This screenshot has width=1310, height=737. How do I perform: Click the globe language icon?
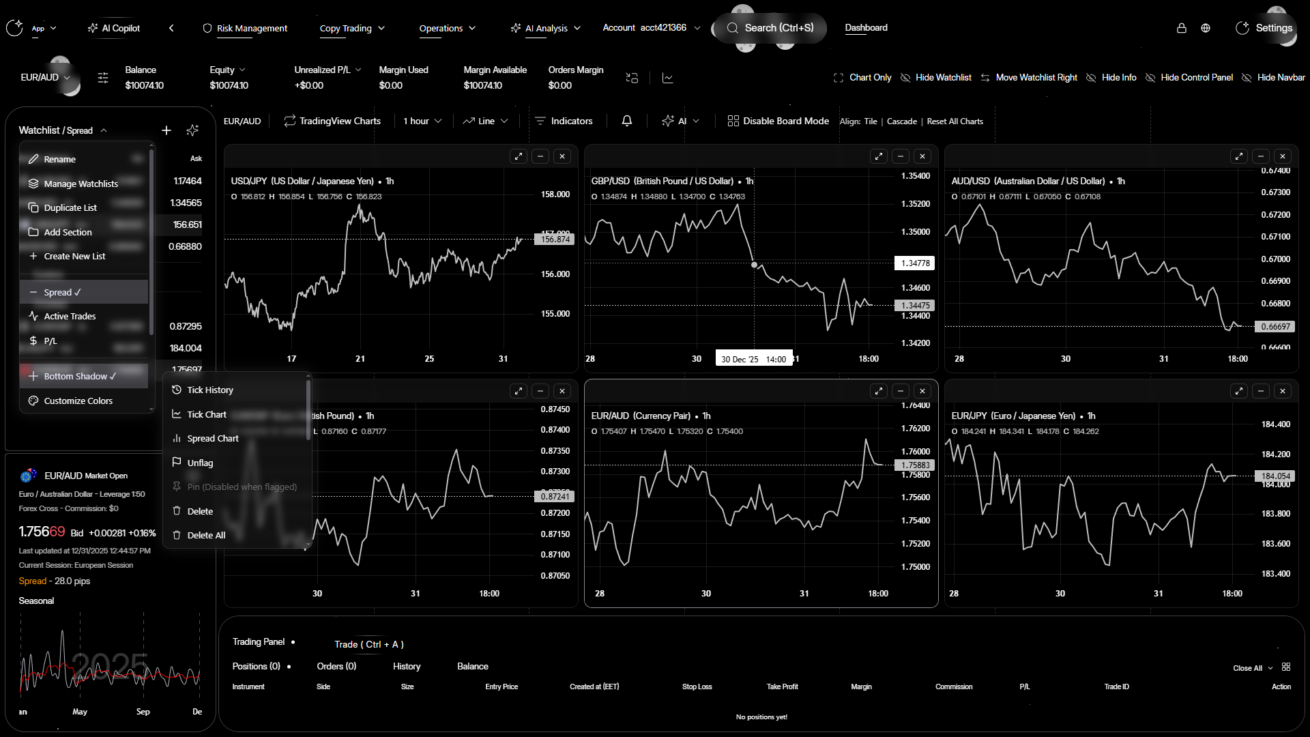[1206, 28]
